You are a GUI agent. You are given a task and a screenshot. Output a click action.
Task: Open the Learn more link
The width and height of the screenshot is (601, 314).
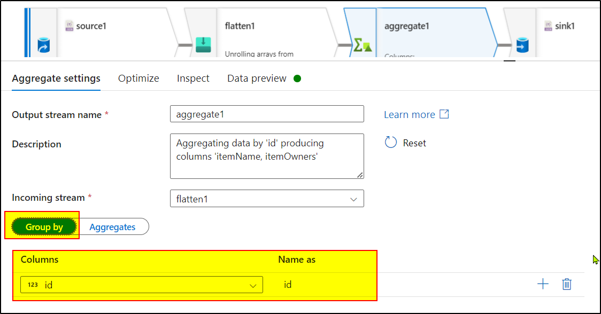[410, 115]
